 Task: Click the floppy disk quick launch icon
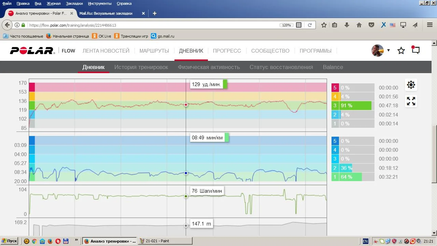[x=66, y=241]
